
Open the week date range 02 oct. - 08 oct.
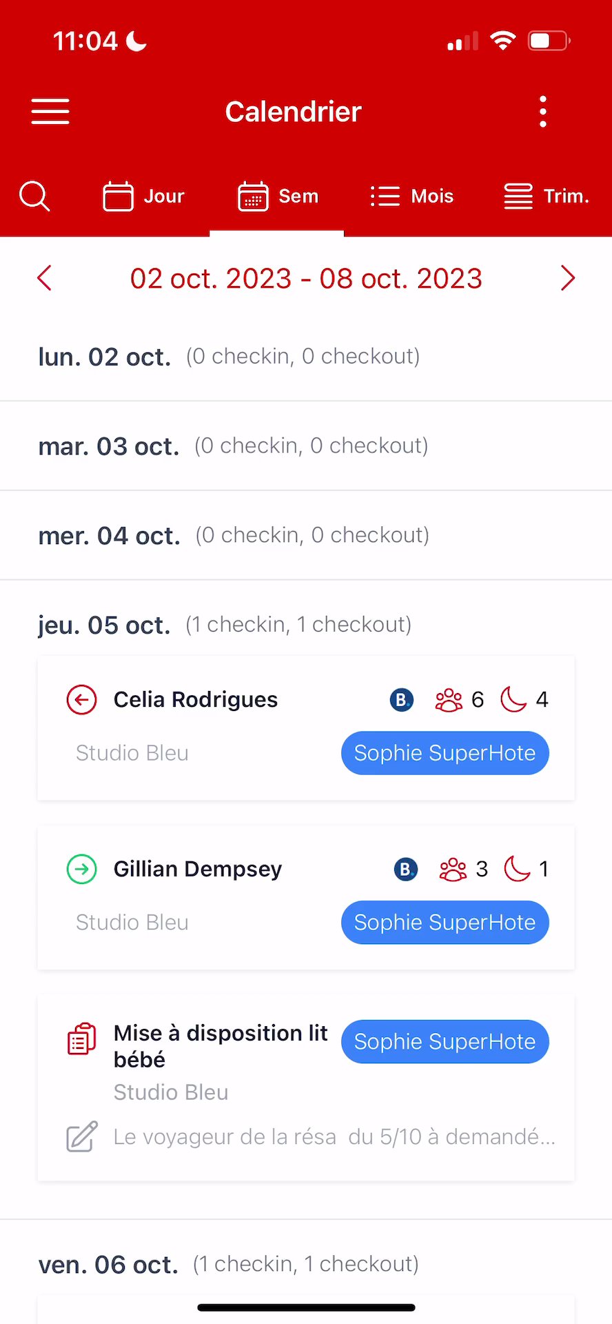[x=306, y=279]
